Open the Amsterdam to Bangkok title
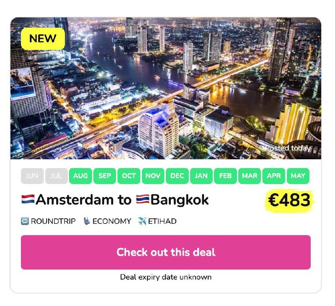The image size is (335, 306). 115,200
